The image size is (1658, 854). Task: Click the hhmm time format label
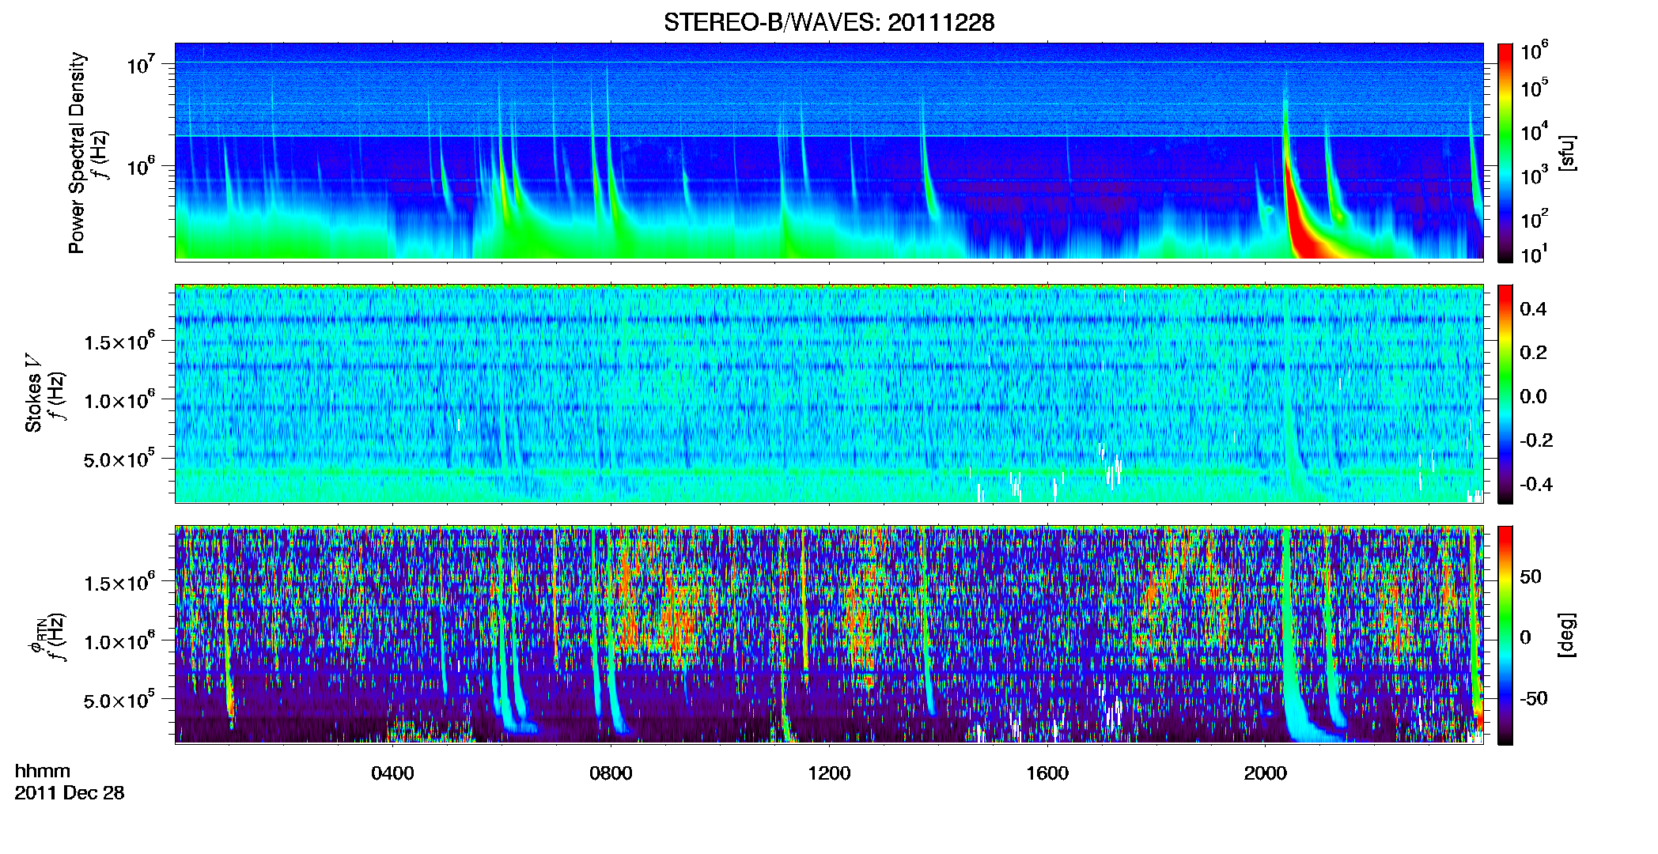tap(43, 771)
